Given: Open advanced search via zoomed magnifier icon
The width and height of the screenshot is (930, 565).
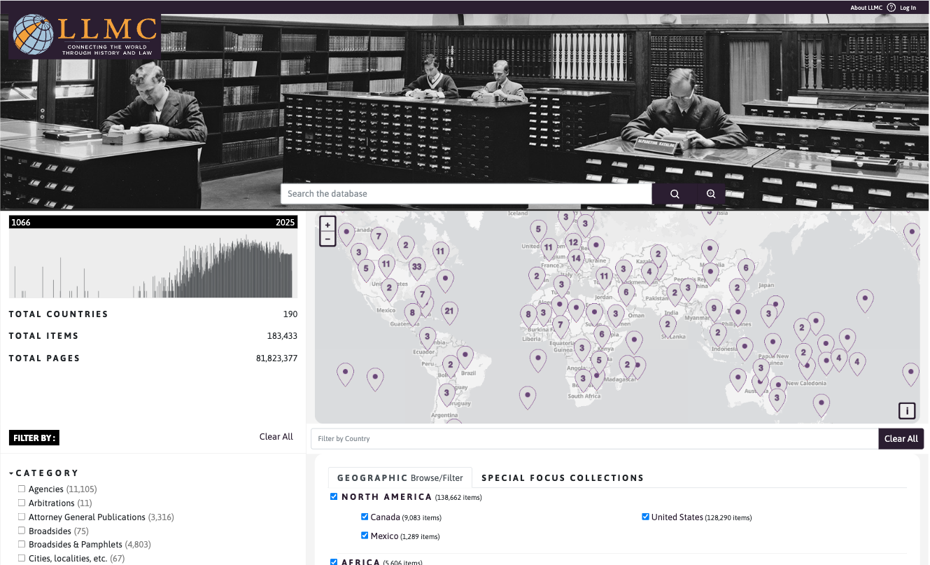Looking at the screenshot, I should [x=710, y=193].
